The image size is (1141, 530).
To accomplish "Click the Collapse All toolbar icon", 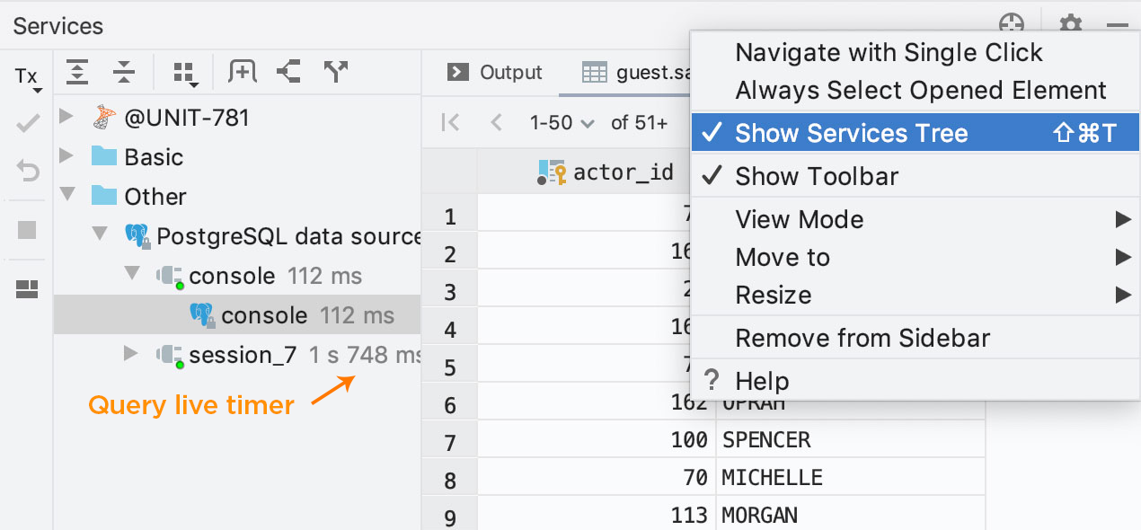I will tap(125, 72).
